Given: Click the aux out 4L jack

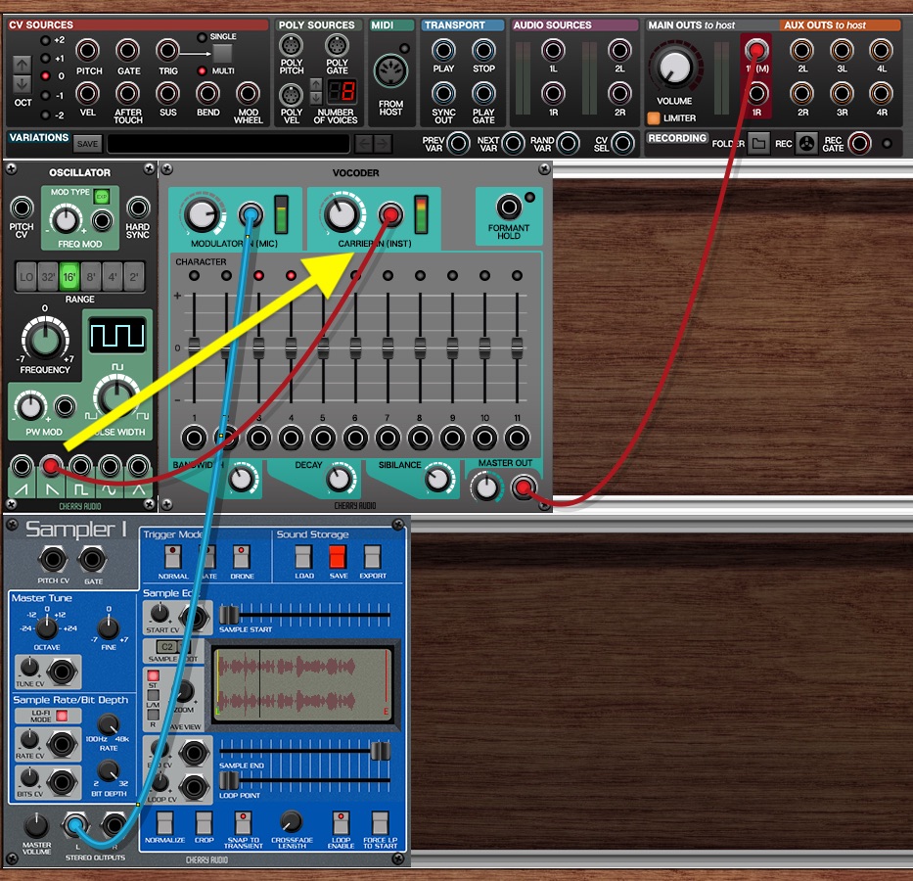Looking at the screenshot, I should (x=881, y=51).
